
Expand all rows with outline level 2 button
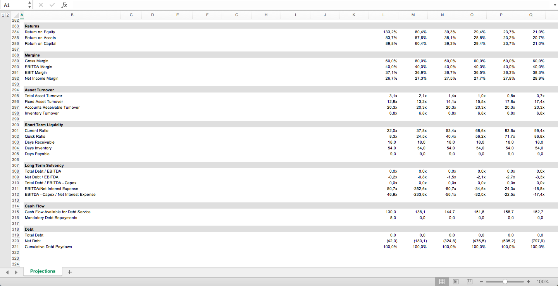[8, 15]
